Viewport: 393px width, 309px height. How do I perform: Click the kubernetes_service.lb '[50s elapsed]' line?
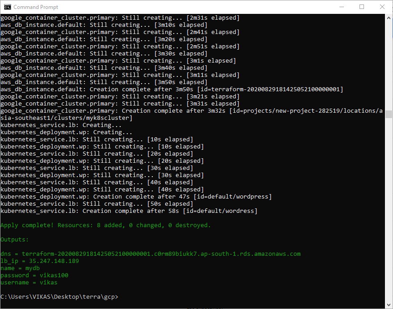tap(97, 204)
